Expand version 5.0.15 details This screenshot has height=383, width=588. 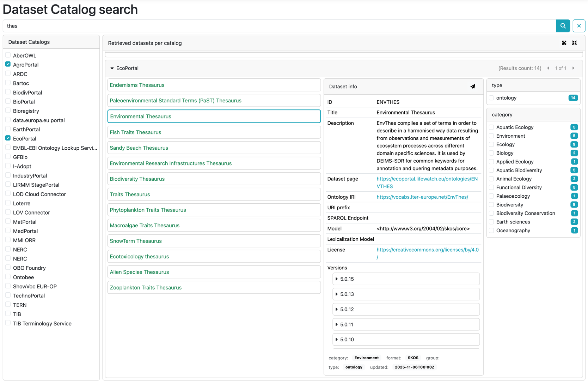(x=337, y=279)
